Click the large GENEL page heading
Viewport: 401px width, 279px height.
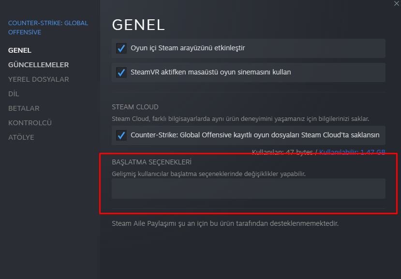pos(138,25)
